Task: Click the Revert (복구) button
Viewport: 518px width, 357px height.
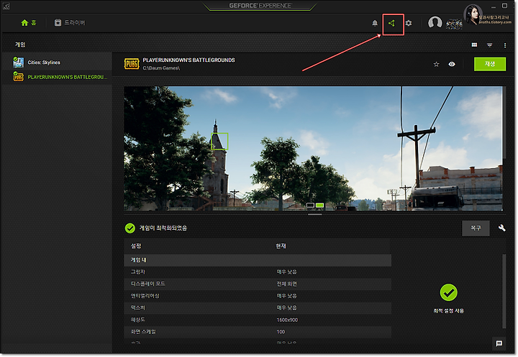Action: 476,228
